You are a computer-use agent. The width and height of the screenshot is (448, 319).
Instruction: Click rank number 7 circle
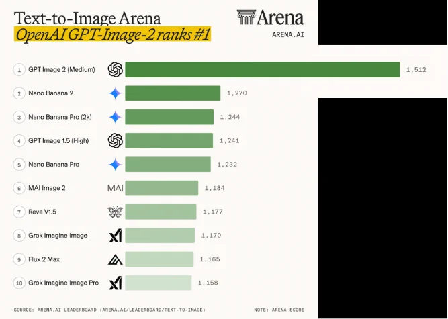coord(19,212)
